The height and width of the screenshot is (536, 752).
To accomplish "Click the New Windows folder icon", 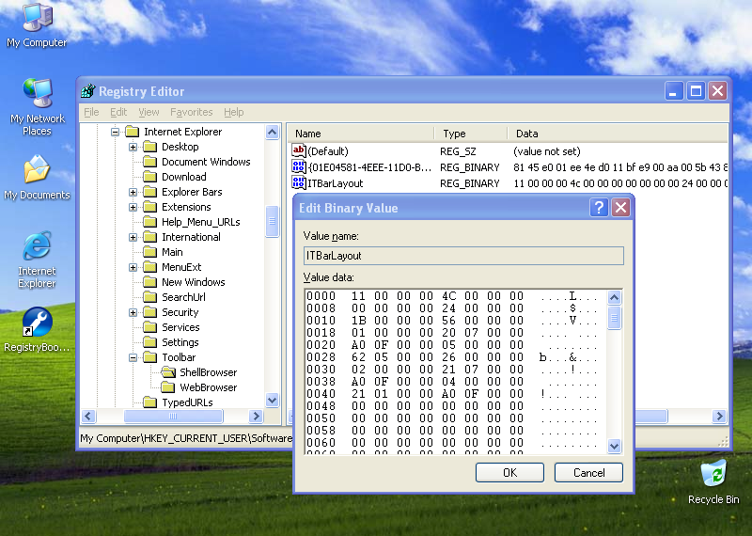I will (x=150, y=282).
